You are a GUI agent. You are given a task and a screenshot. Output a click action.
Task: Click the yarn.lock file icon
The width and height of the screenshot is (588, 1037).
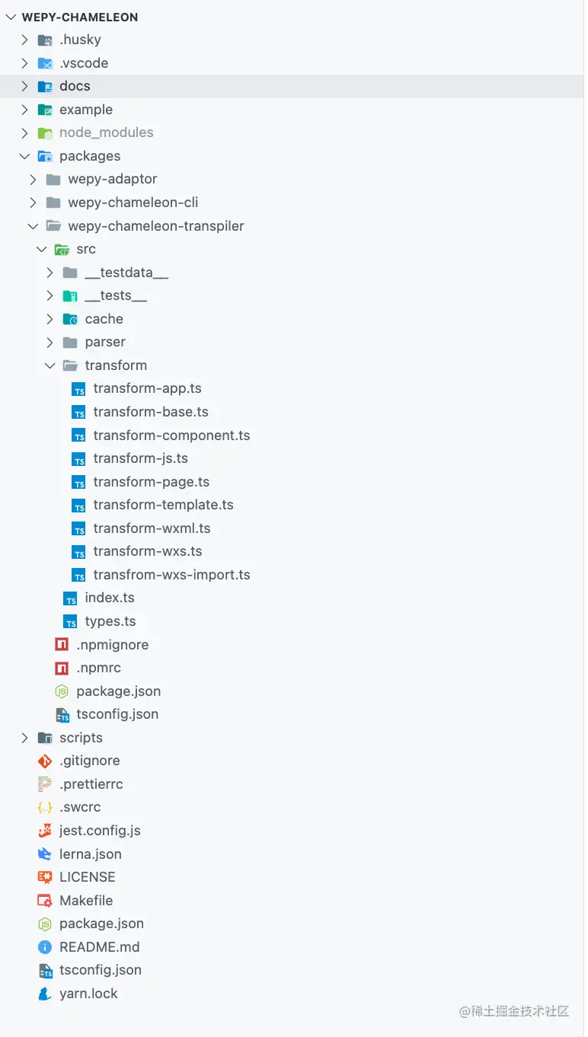45,994
